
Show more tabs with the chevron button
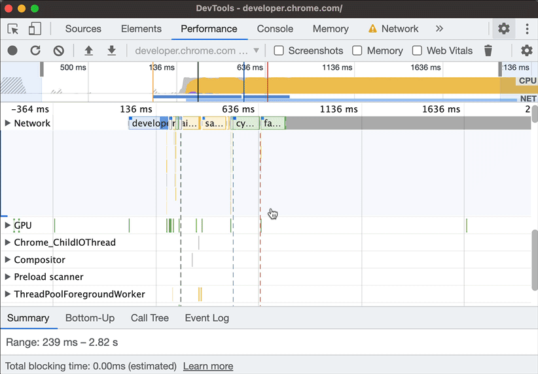click(x=439, y=29)
